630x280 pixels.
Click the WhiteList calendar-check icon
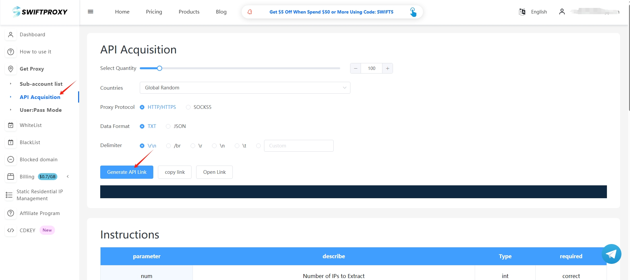(11, 125)
